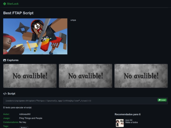
Task: Click 'El texto para ejecutar el script' text
Action: tap(17, 107)
